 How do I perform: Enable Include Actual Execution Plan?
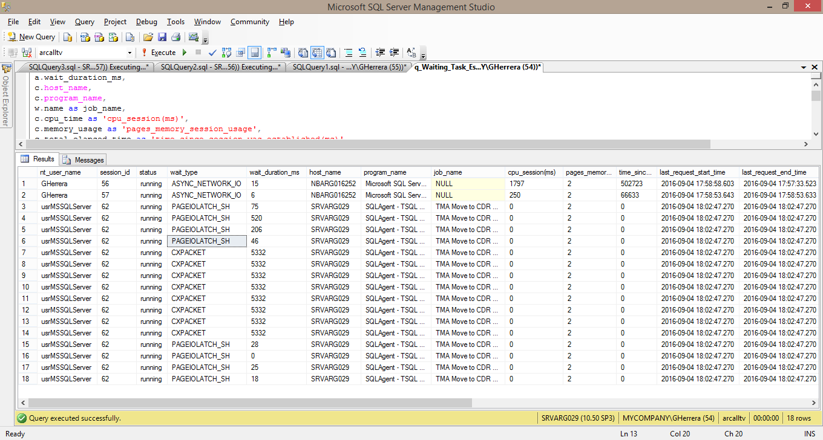(270, 53)
